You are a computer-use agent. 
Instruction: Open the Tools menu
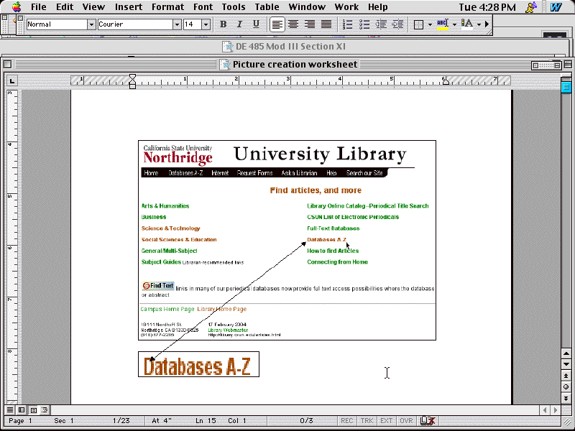point(233,7)
